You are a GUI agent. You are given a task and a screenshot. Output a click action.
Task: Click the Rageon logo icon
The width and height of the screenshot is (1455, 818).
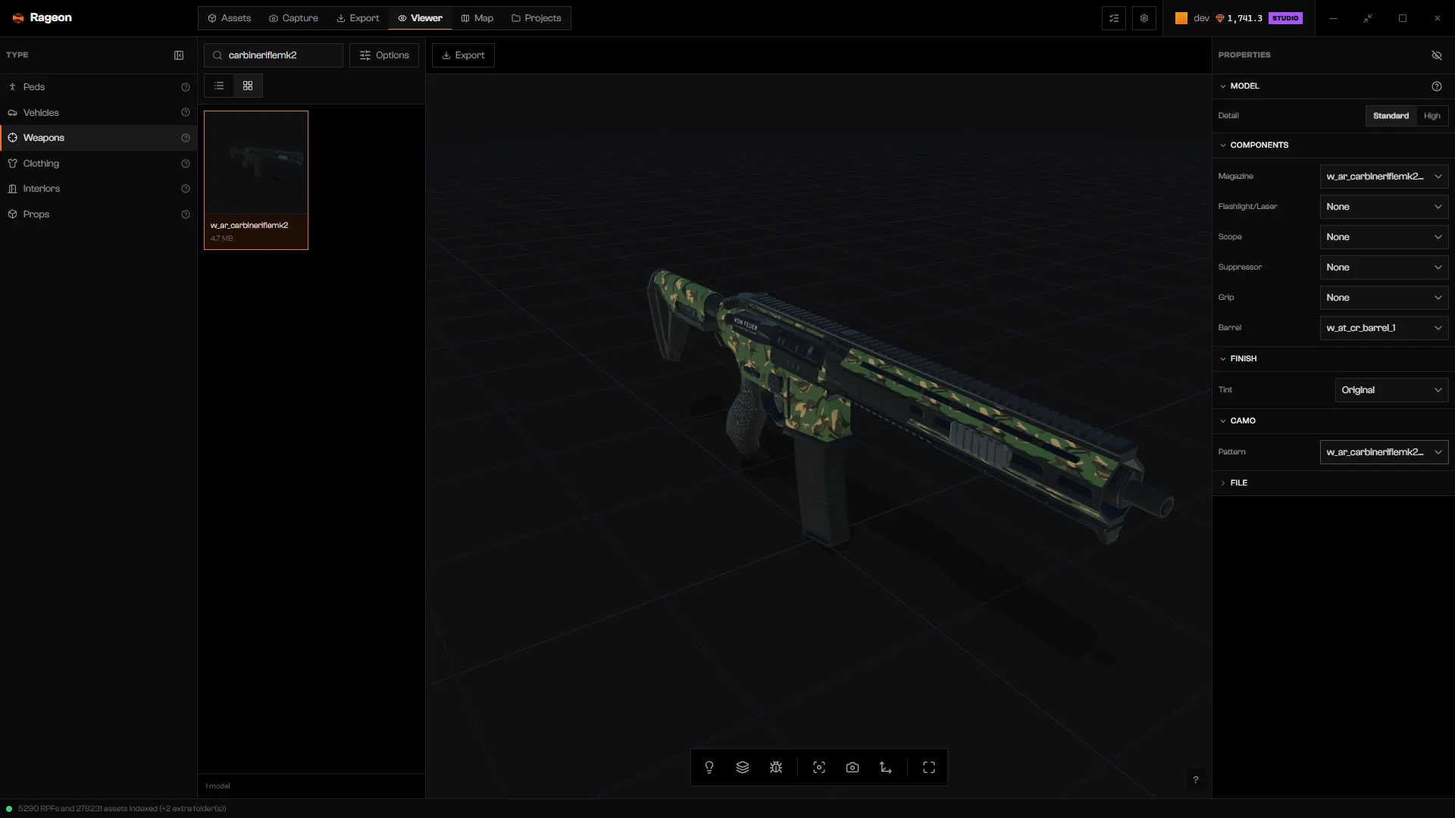click(18, 18)
